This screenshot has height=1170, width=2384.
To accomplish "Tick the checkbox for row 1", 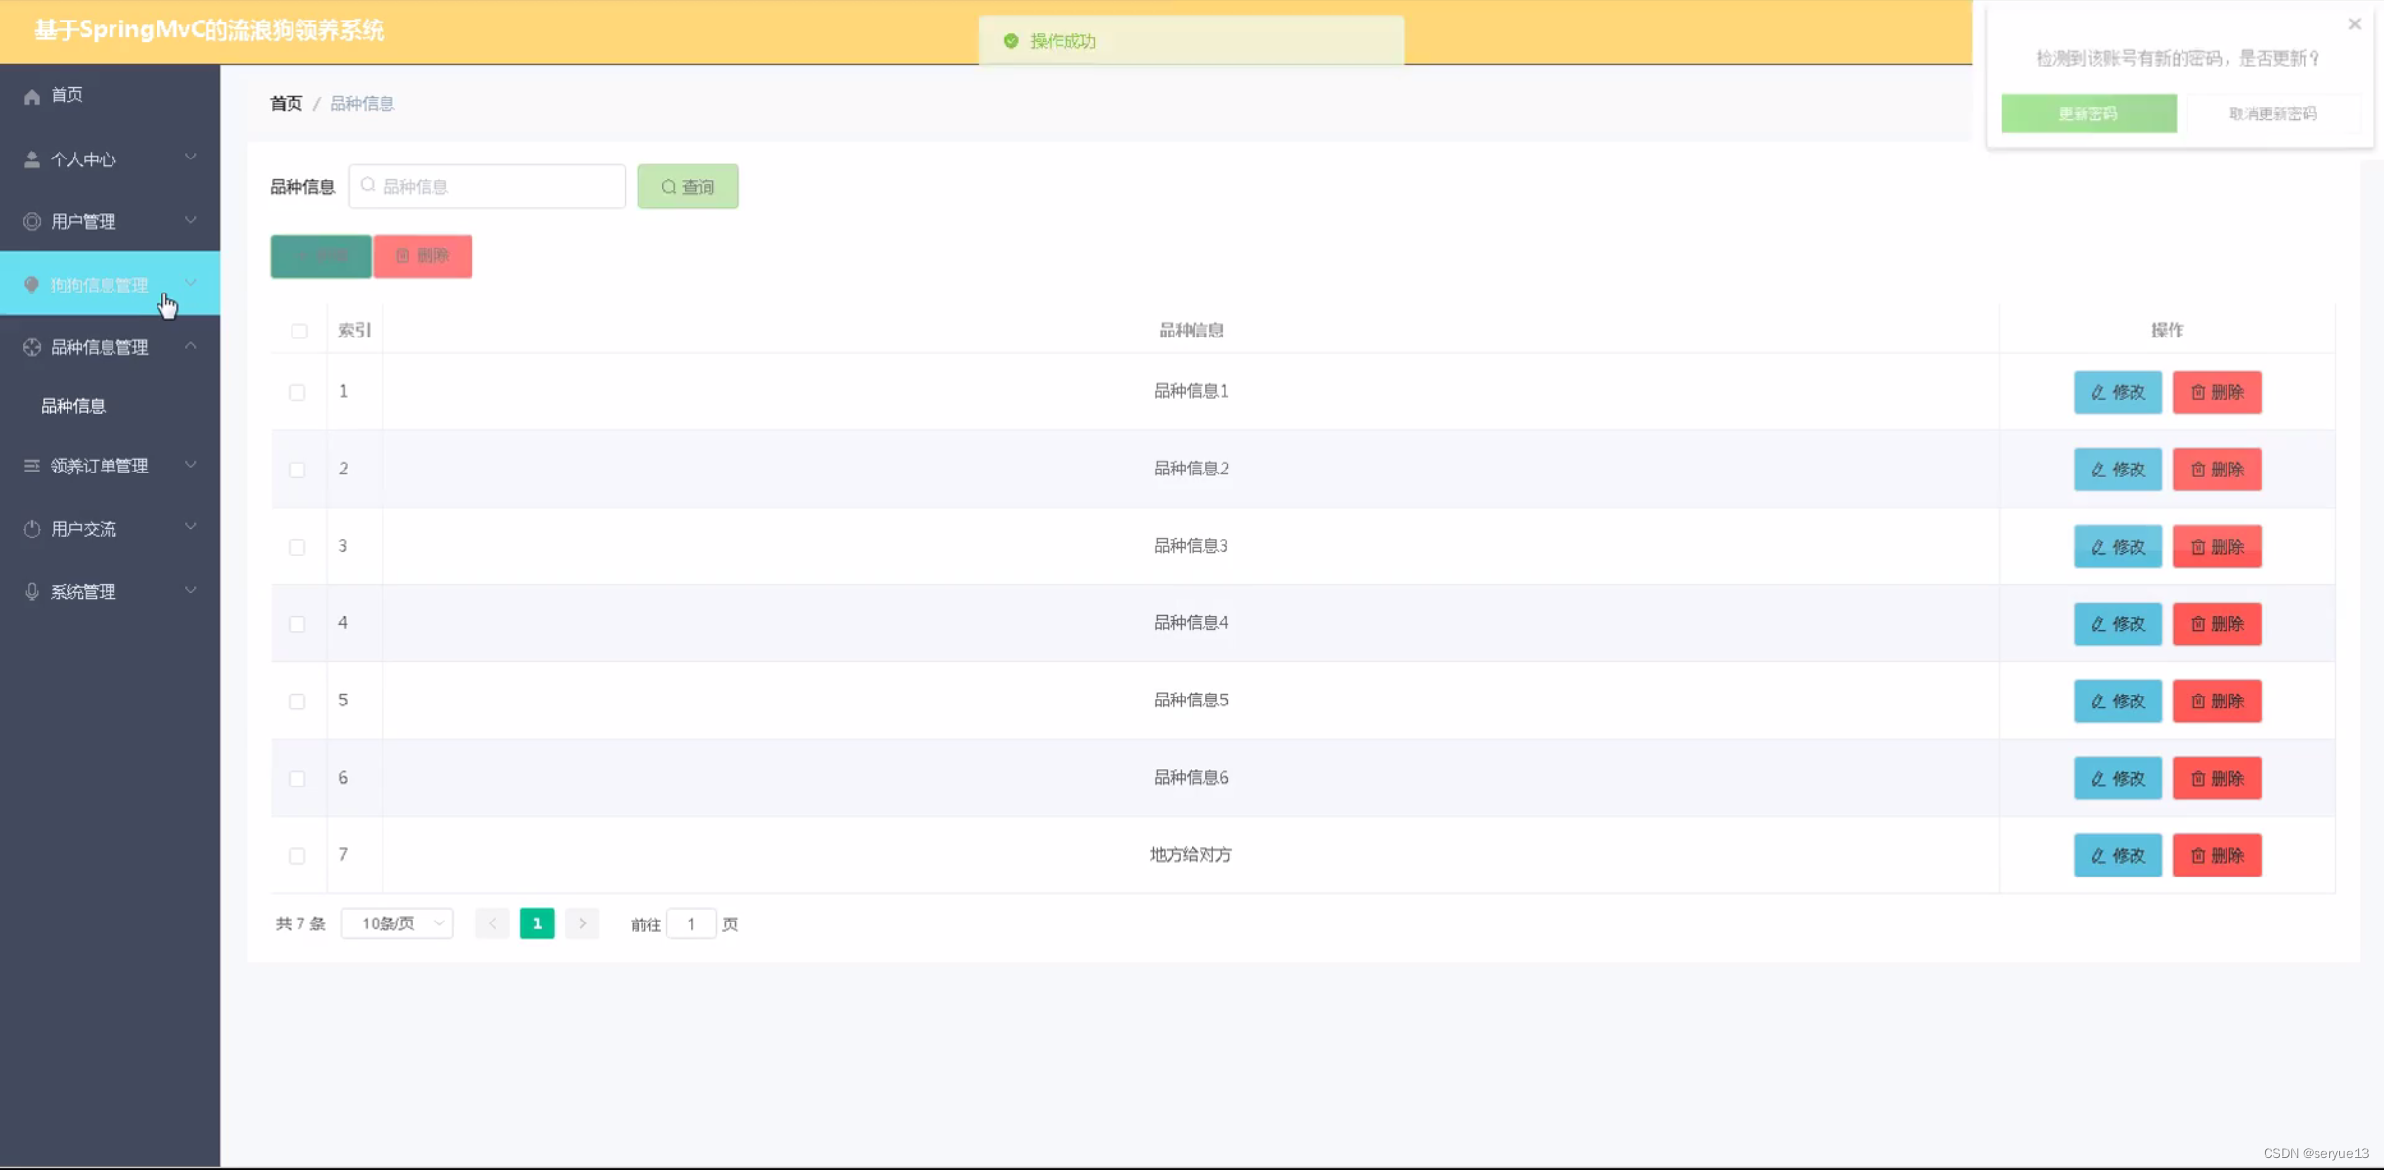I will tap(296, 392).
